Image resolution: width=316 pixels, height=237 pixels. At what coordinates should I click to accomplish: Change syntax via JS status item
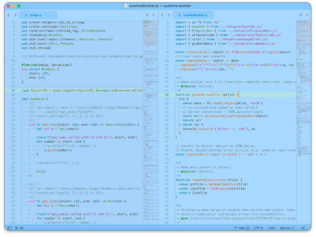(x=303, y=228)
